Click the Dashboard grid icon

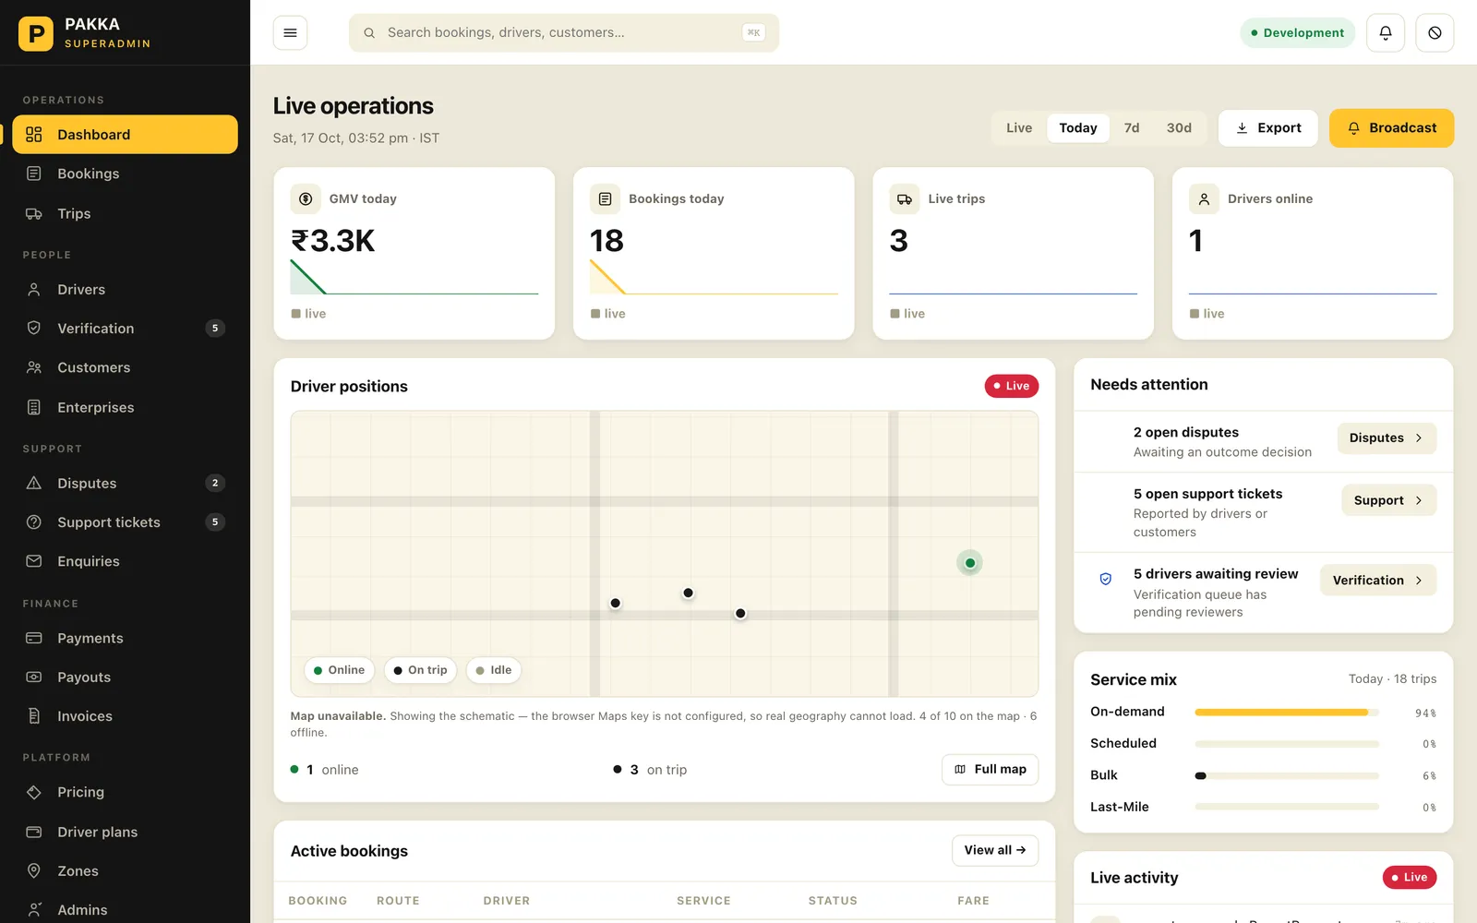34,135
